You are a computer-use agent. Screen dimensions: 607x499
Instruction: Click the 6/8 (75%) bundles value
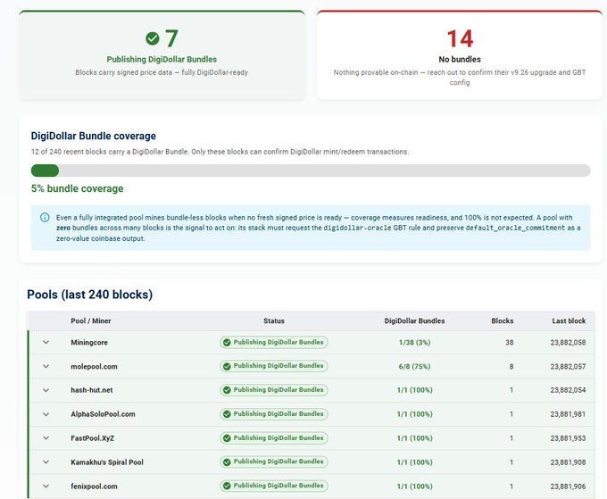pyautogui.click(x=414, y=367)
